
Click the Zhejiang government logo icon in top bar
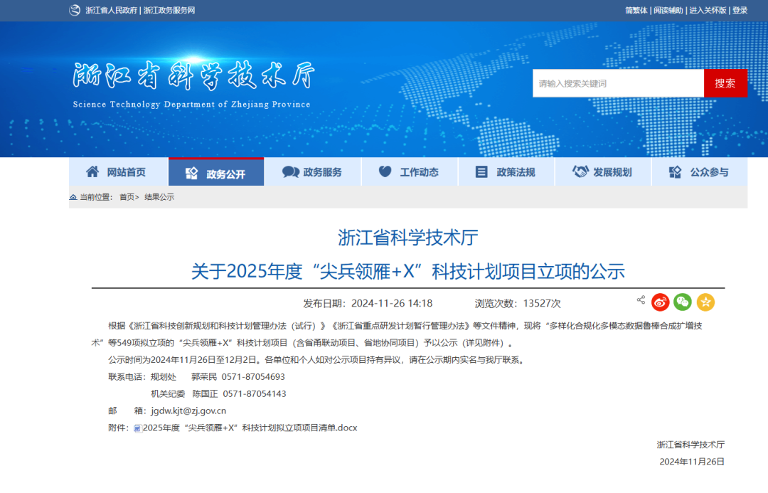pos(75,10)
